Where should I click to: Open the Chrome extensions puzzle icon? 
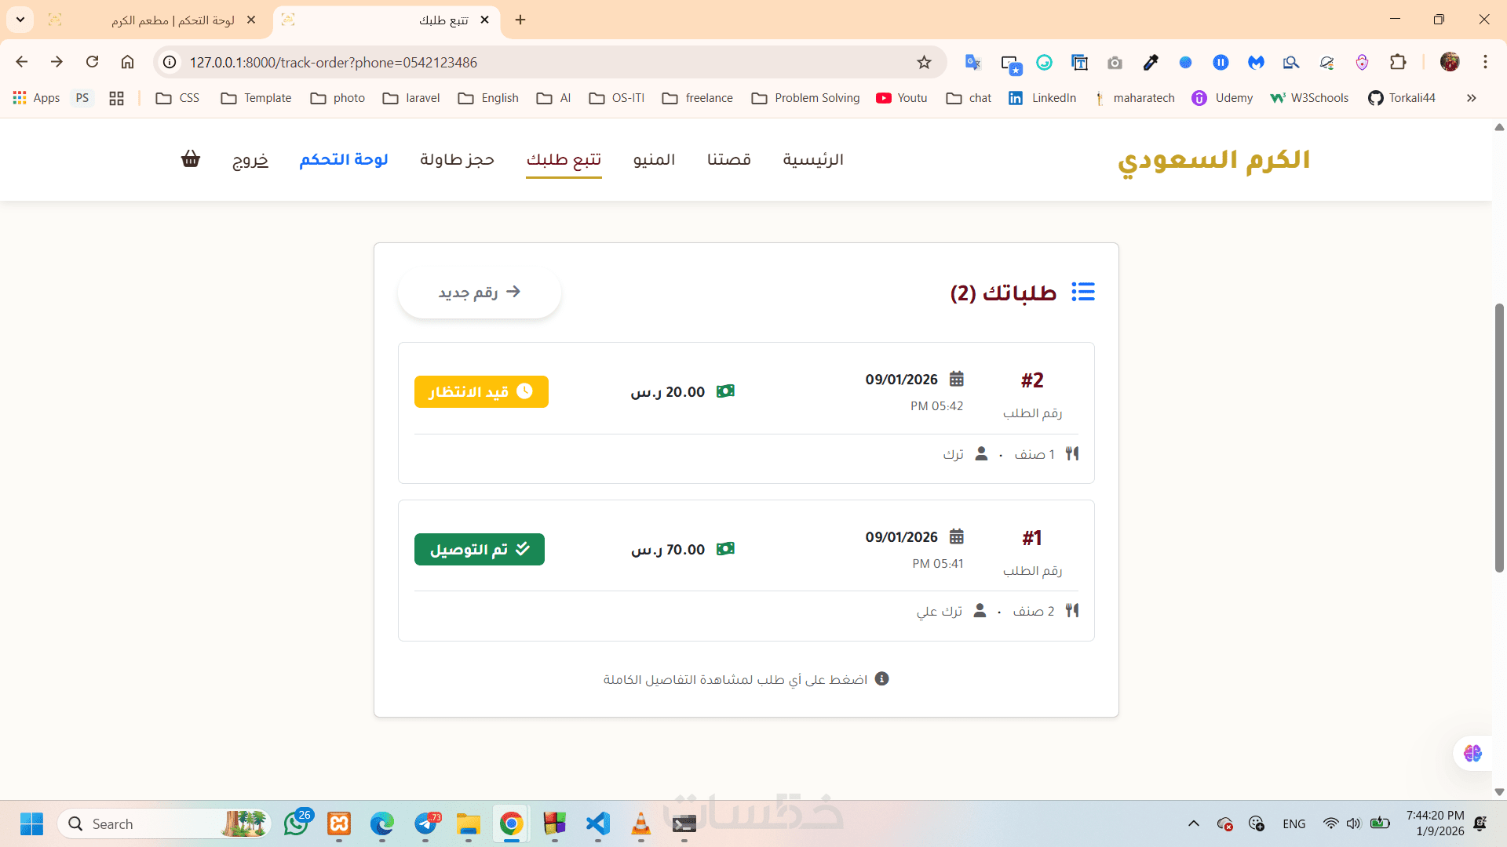(1398, 62)
